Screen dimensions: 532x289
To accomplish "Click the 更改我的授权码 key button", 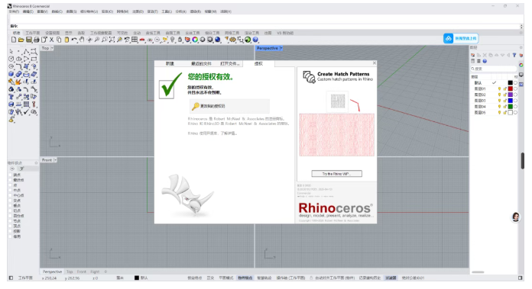I will point(230,106).
